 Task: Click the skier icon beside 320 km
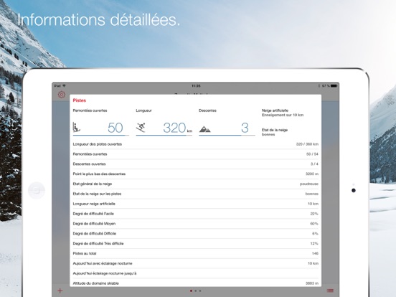tap(141, 128)
